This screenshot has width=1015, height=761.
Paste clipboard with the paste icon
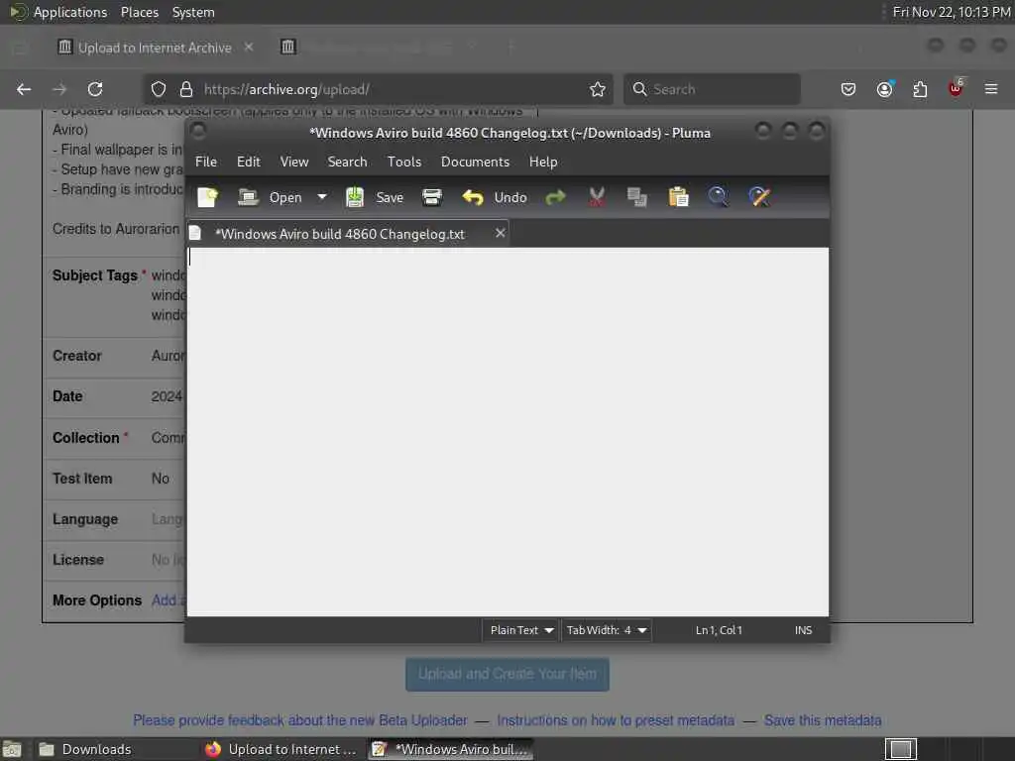pos(678,197)
